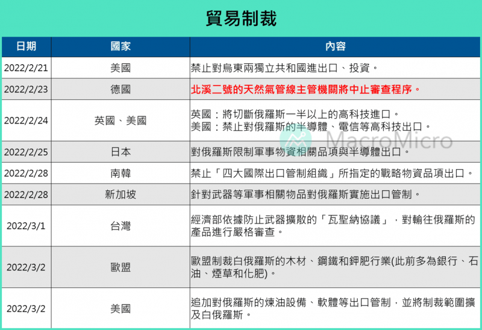Click the 貿易制裁 title heading
This screenshot has height=330, width=482.
pyautogui.click(x=241, y=19)
